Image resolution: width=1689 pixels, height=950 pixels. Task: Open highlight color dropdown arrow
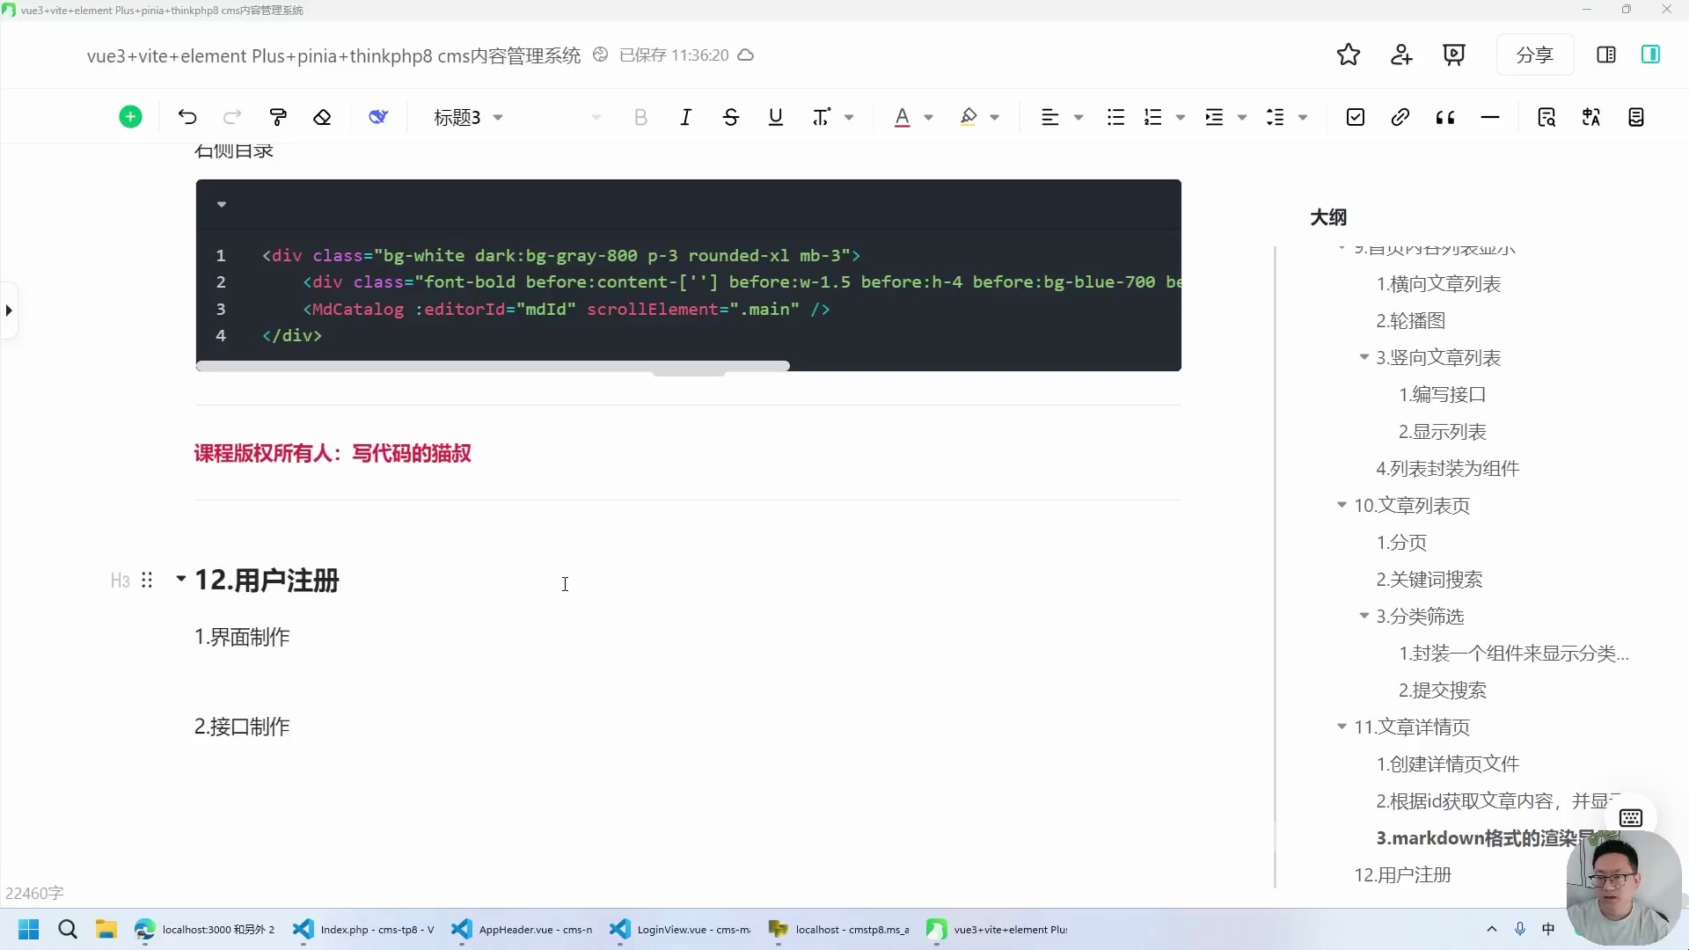(x=995, y=117)
